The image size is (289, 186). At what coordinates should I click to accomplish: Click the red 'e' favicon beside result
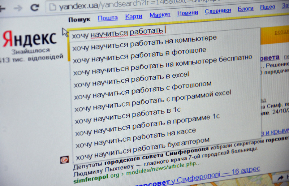click(65, 160)
